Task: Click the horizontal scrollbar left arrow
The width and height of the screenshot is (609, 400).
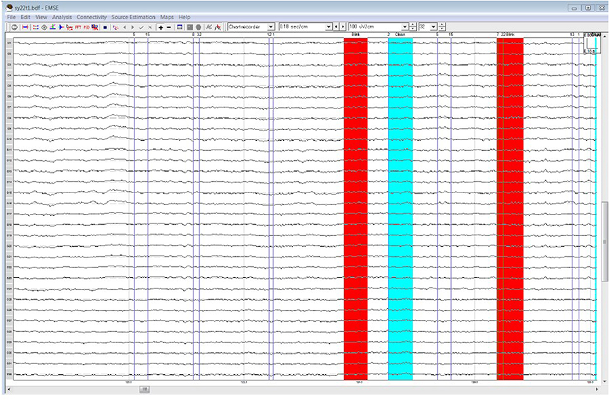Action: 9,389
